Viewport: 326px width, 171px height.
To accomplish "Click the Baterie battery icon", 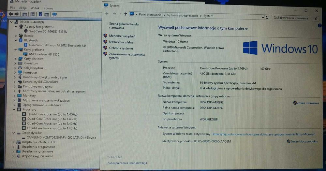I will point(21,36).
